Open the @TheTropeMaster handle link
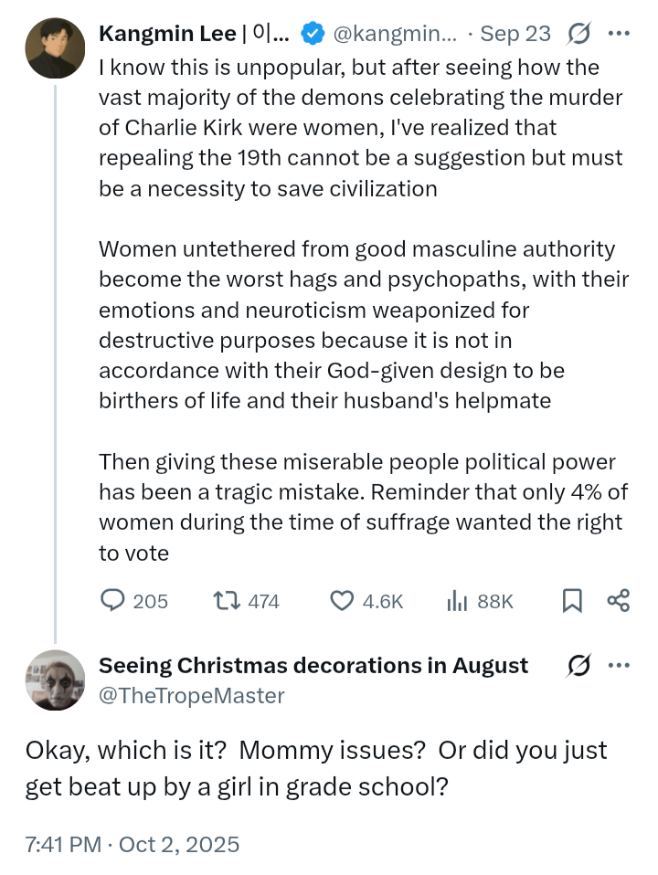The height and width of the screenshot is (875, 658). pyautogui.click(x=191, y=696)
